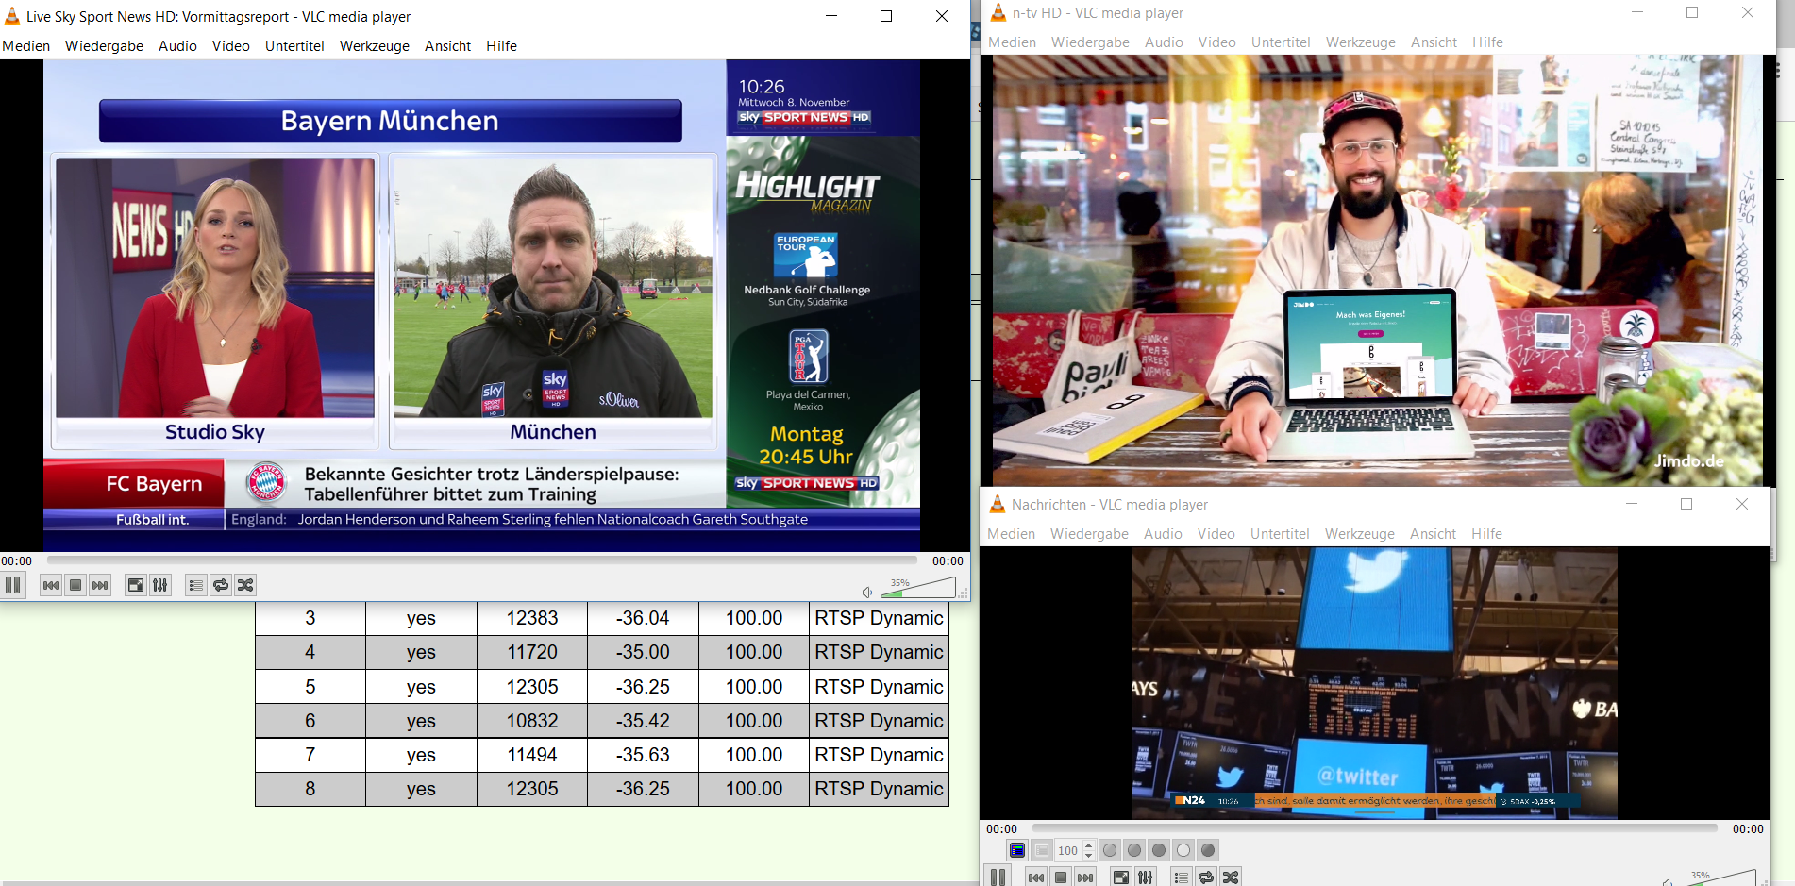Select table cell with value 10832
1795x886 pixels.
(x=532, y=721)
